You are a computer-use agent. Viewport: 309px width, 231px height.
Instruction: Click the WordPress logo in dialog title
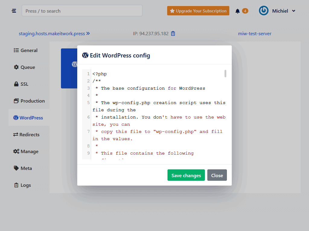tap(85, 55)
